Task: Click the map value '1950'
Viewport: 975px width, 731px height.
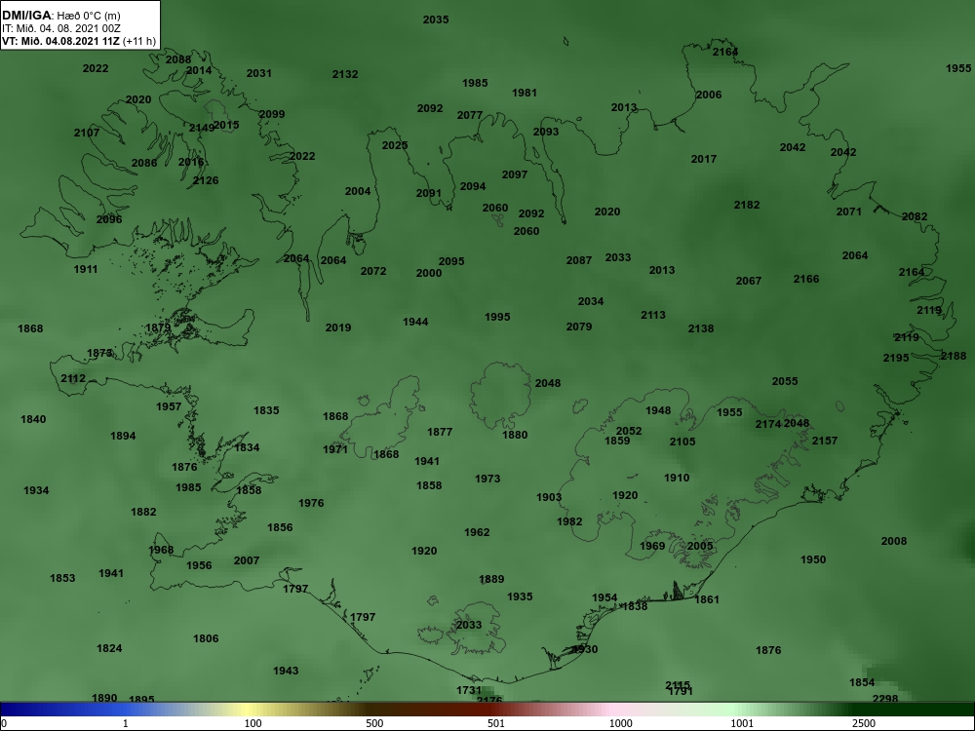Action: 813,560
